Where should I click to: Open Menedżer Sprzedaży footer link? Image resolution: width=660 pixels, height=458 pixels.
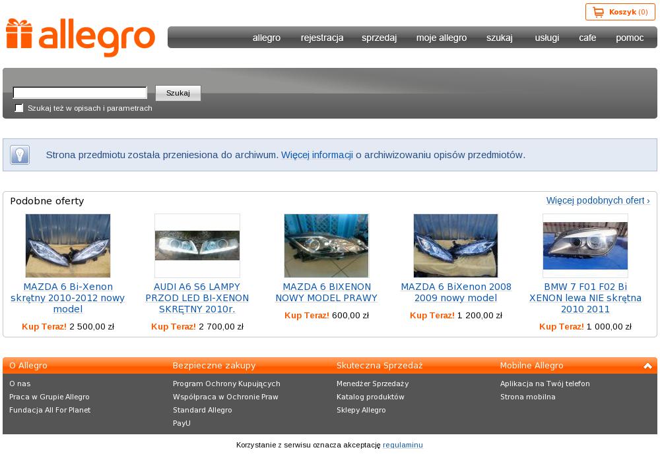[x=372, y=384]
